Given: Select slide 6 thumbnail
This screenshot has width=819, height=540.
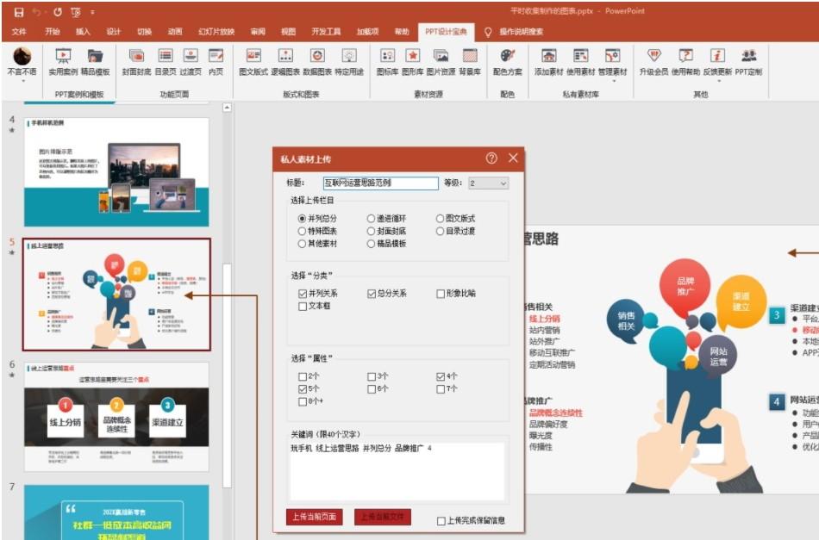Looking at the screenshot, I should 116,417.
